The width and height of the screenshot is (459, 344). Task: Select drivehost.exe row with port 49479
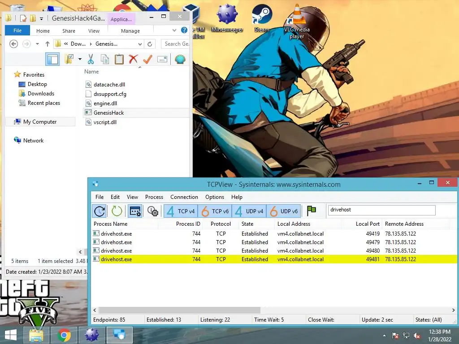[274, 242]
